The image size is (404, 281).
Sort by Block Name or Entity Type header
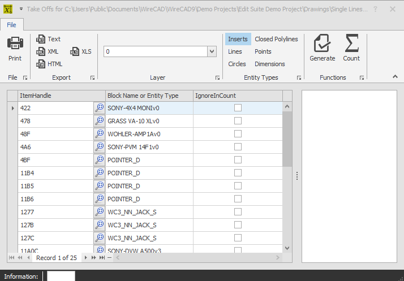coord(149,96)
